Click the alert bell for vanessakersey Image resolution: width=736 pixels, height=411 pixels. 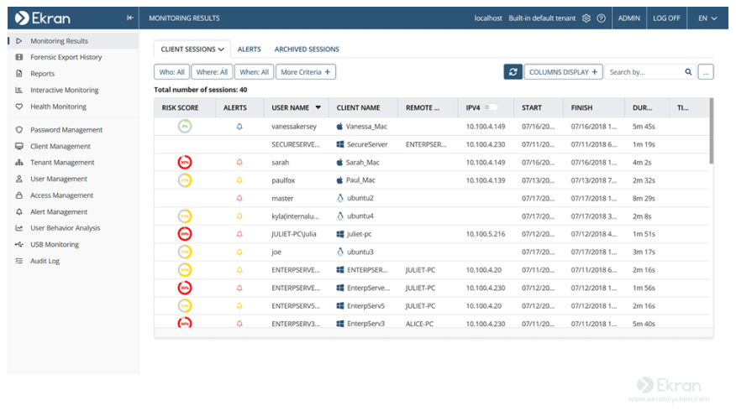(x=239, y=127)
